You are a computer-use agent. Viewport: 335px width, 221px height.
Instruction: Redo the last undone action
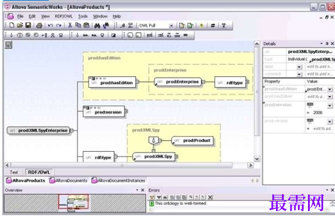pyautogui.click(x=59, y=26)
